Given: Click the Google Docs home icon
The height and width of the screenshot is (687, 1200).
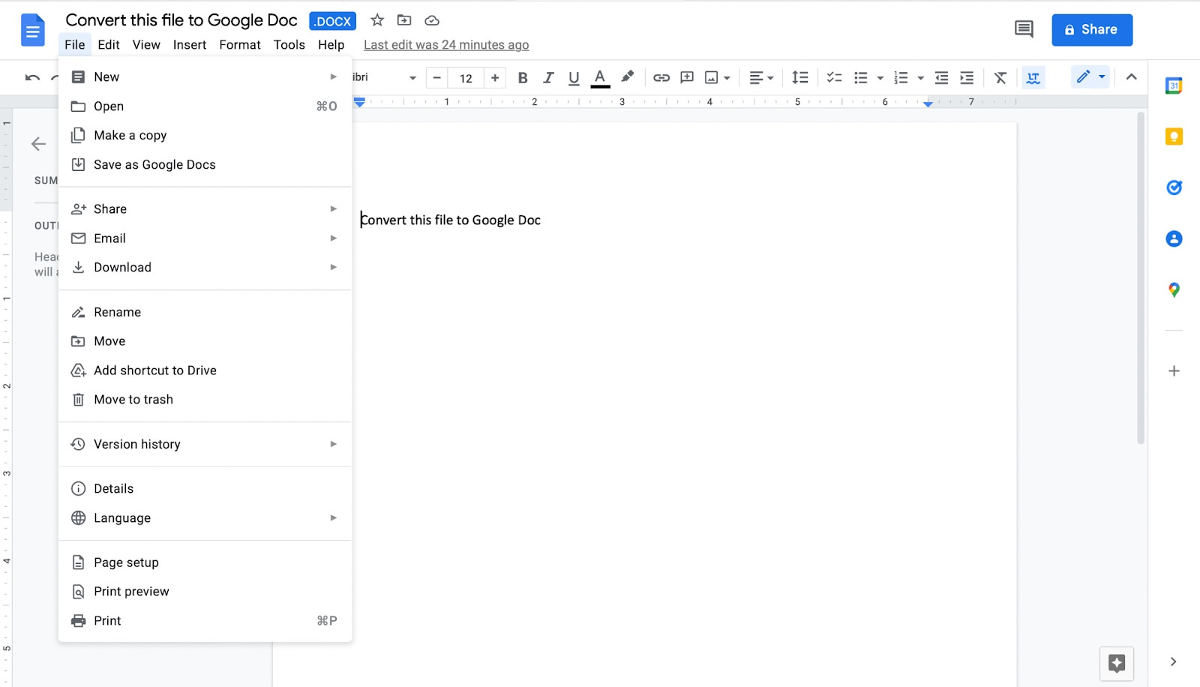Looking at the screenshot, I should [33, 31].
